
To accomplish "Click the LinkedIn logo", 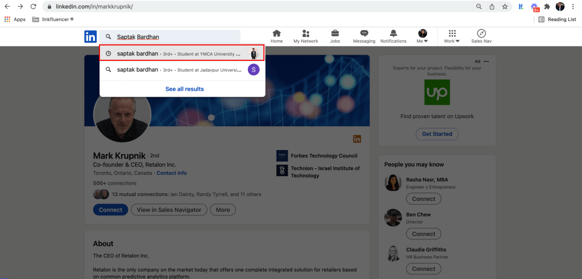I will point(90,37).
